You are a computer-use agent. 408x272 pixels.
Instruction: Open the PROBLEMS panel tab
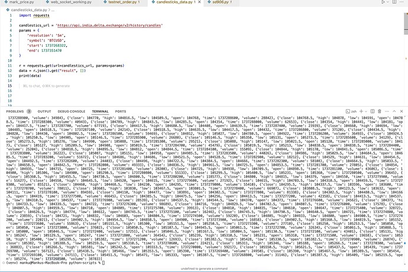[15, 112]
